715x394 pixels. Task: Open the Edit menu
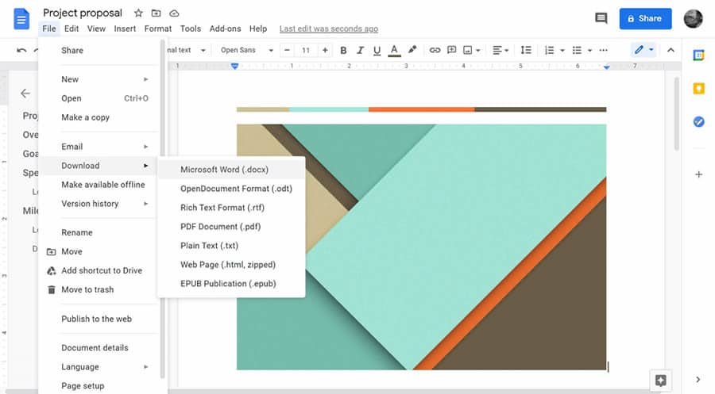tap(71, 29)
